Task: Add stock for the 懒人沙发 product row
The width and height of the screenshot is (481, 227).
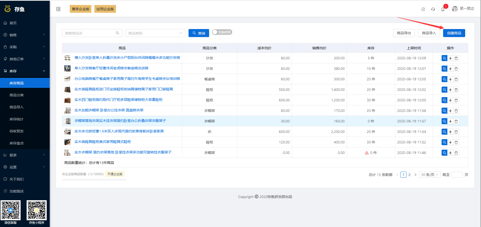Action: point(450,58)
